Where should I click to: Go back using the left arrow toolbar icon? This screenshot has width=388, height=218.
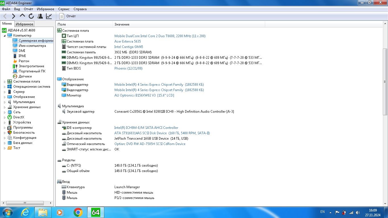point(5,16)
